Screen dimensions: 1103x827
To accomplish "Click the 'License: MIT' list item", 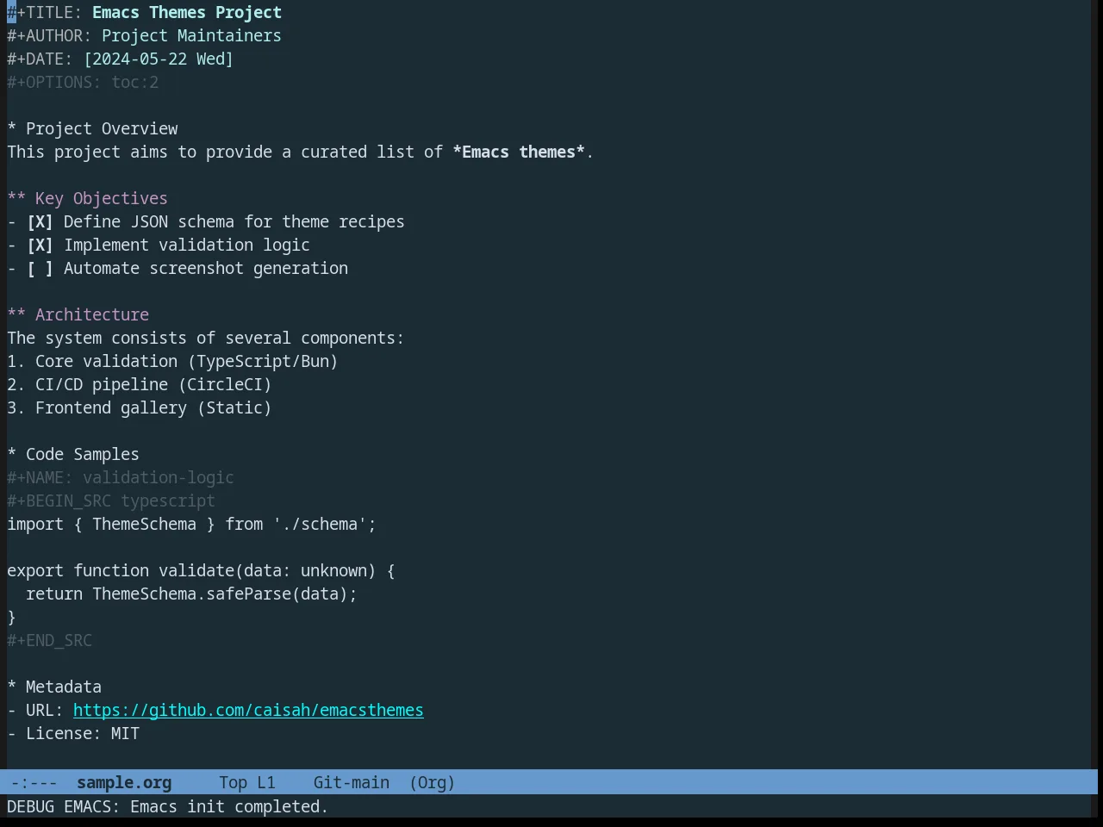I will (73, 733).
